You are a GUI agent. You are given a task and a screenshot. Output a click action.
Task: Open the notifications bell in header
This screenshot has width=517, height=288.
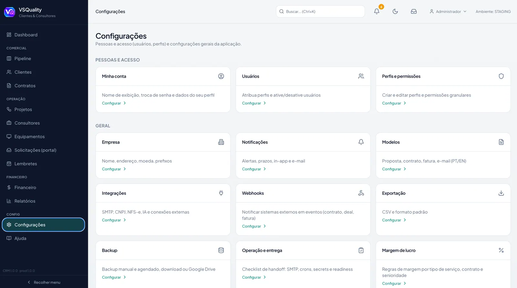(x=376, y=11)
